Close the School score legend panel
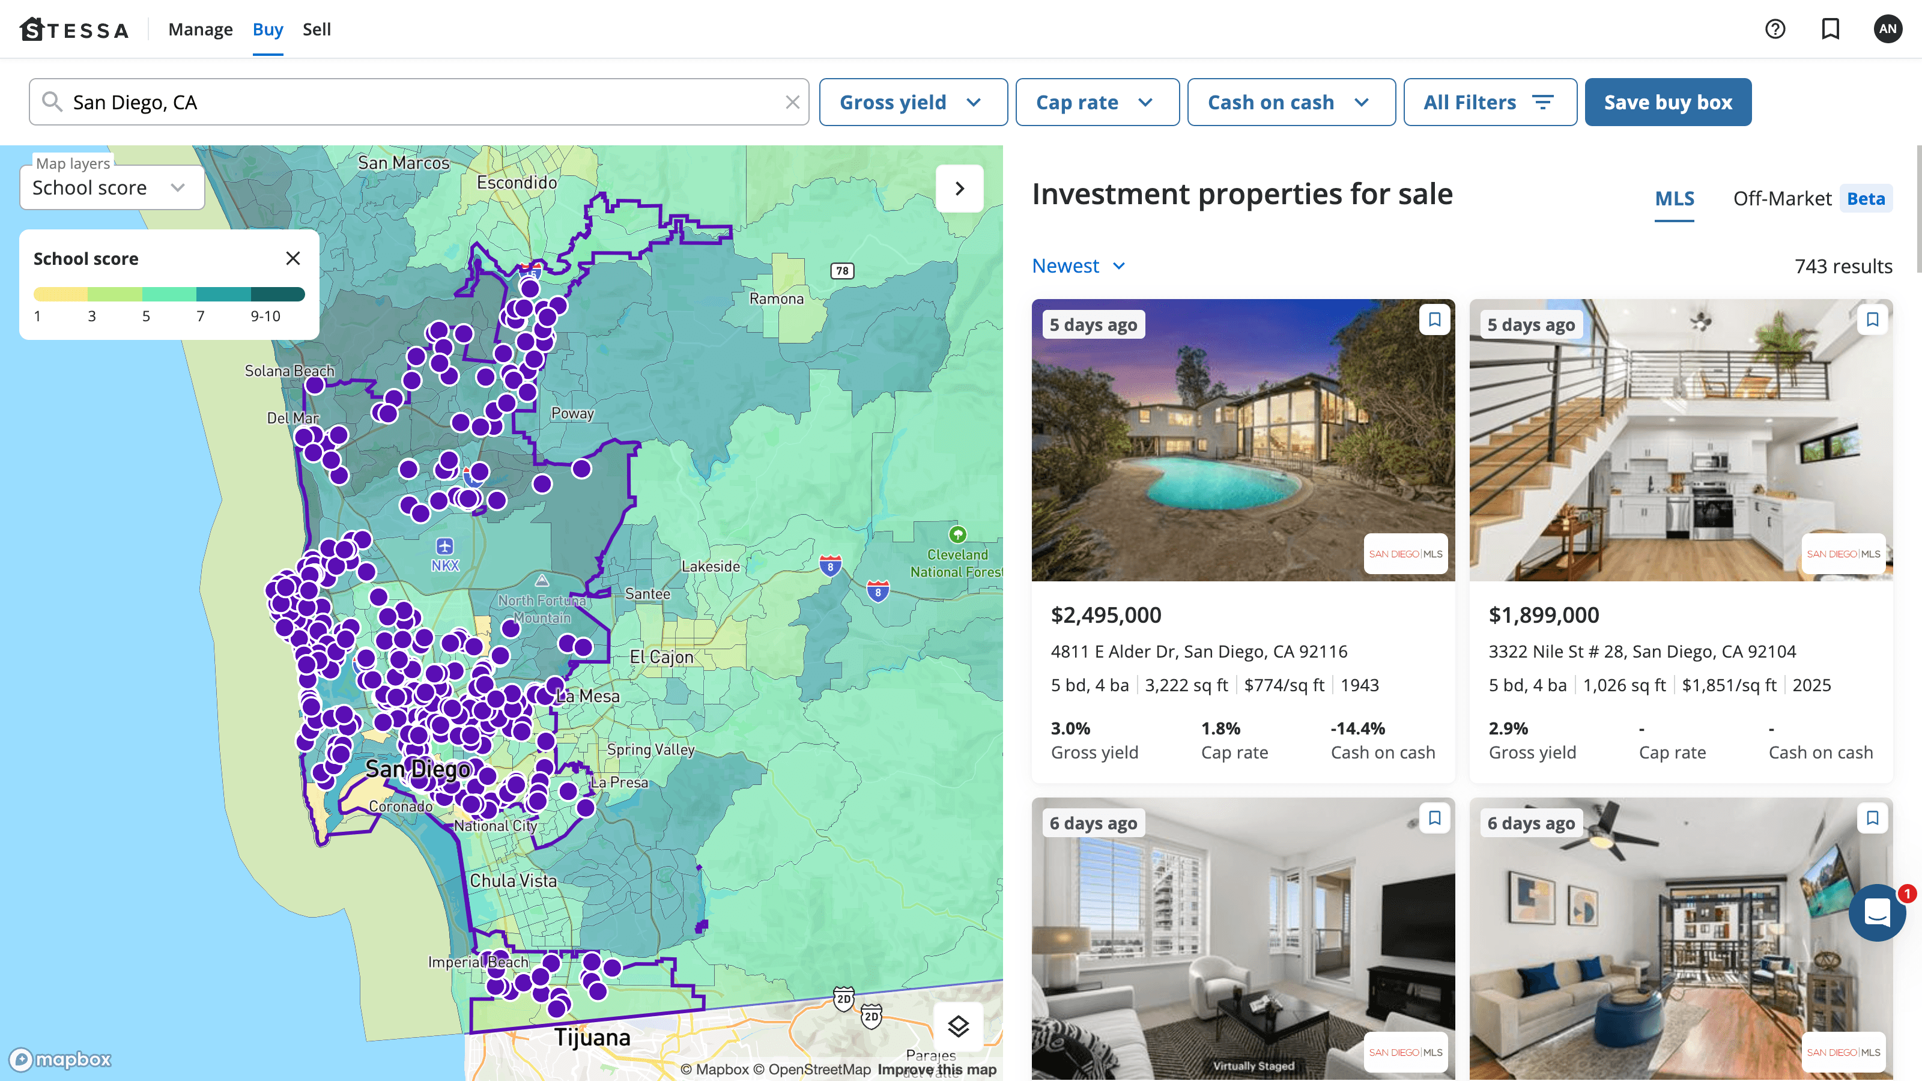 coord(293,258)
